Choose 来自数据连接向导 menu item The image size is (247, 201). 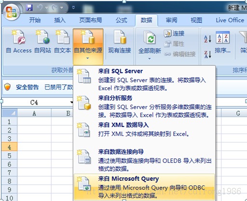(144, 160)
